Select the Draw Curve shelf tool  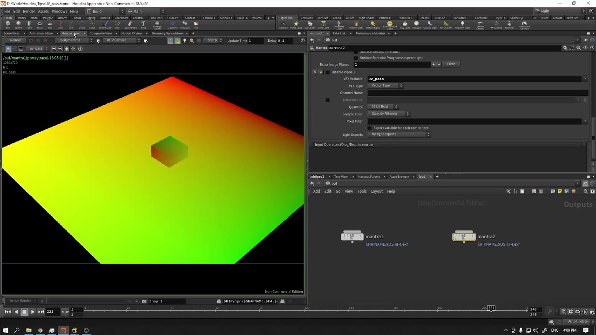point(105,25)
